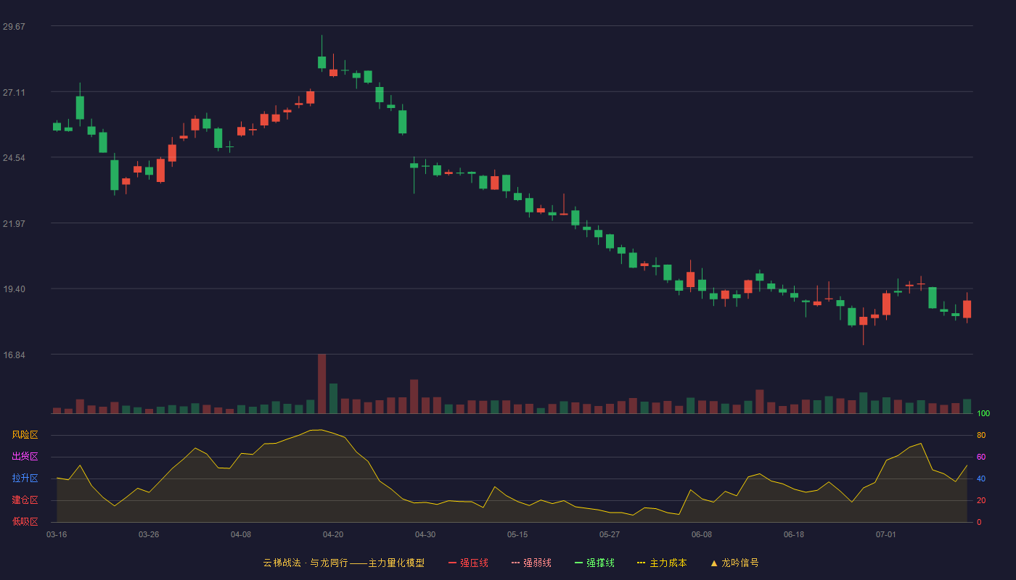Toggle the 强弱线 legend series
This screenshot has height=580, width=1016.
531,563
